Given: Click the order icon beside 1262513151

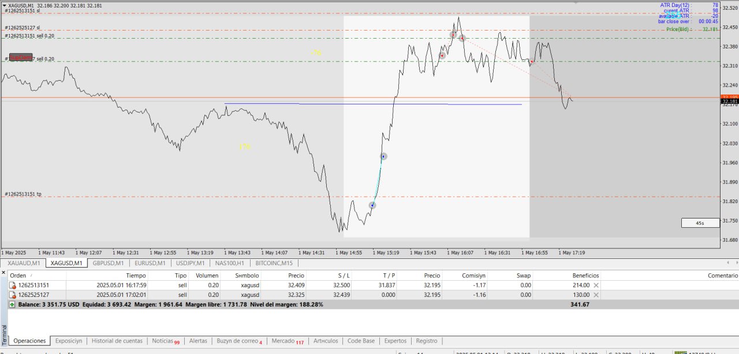Looking at the screenshot, I should coord(12,285).
